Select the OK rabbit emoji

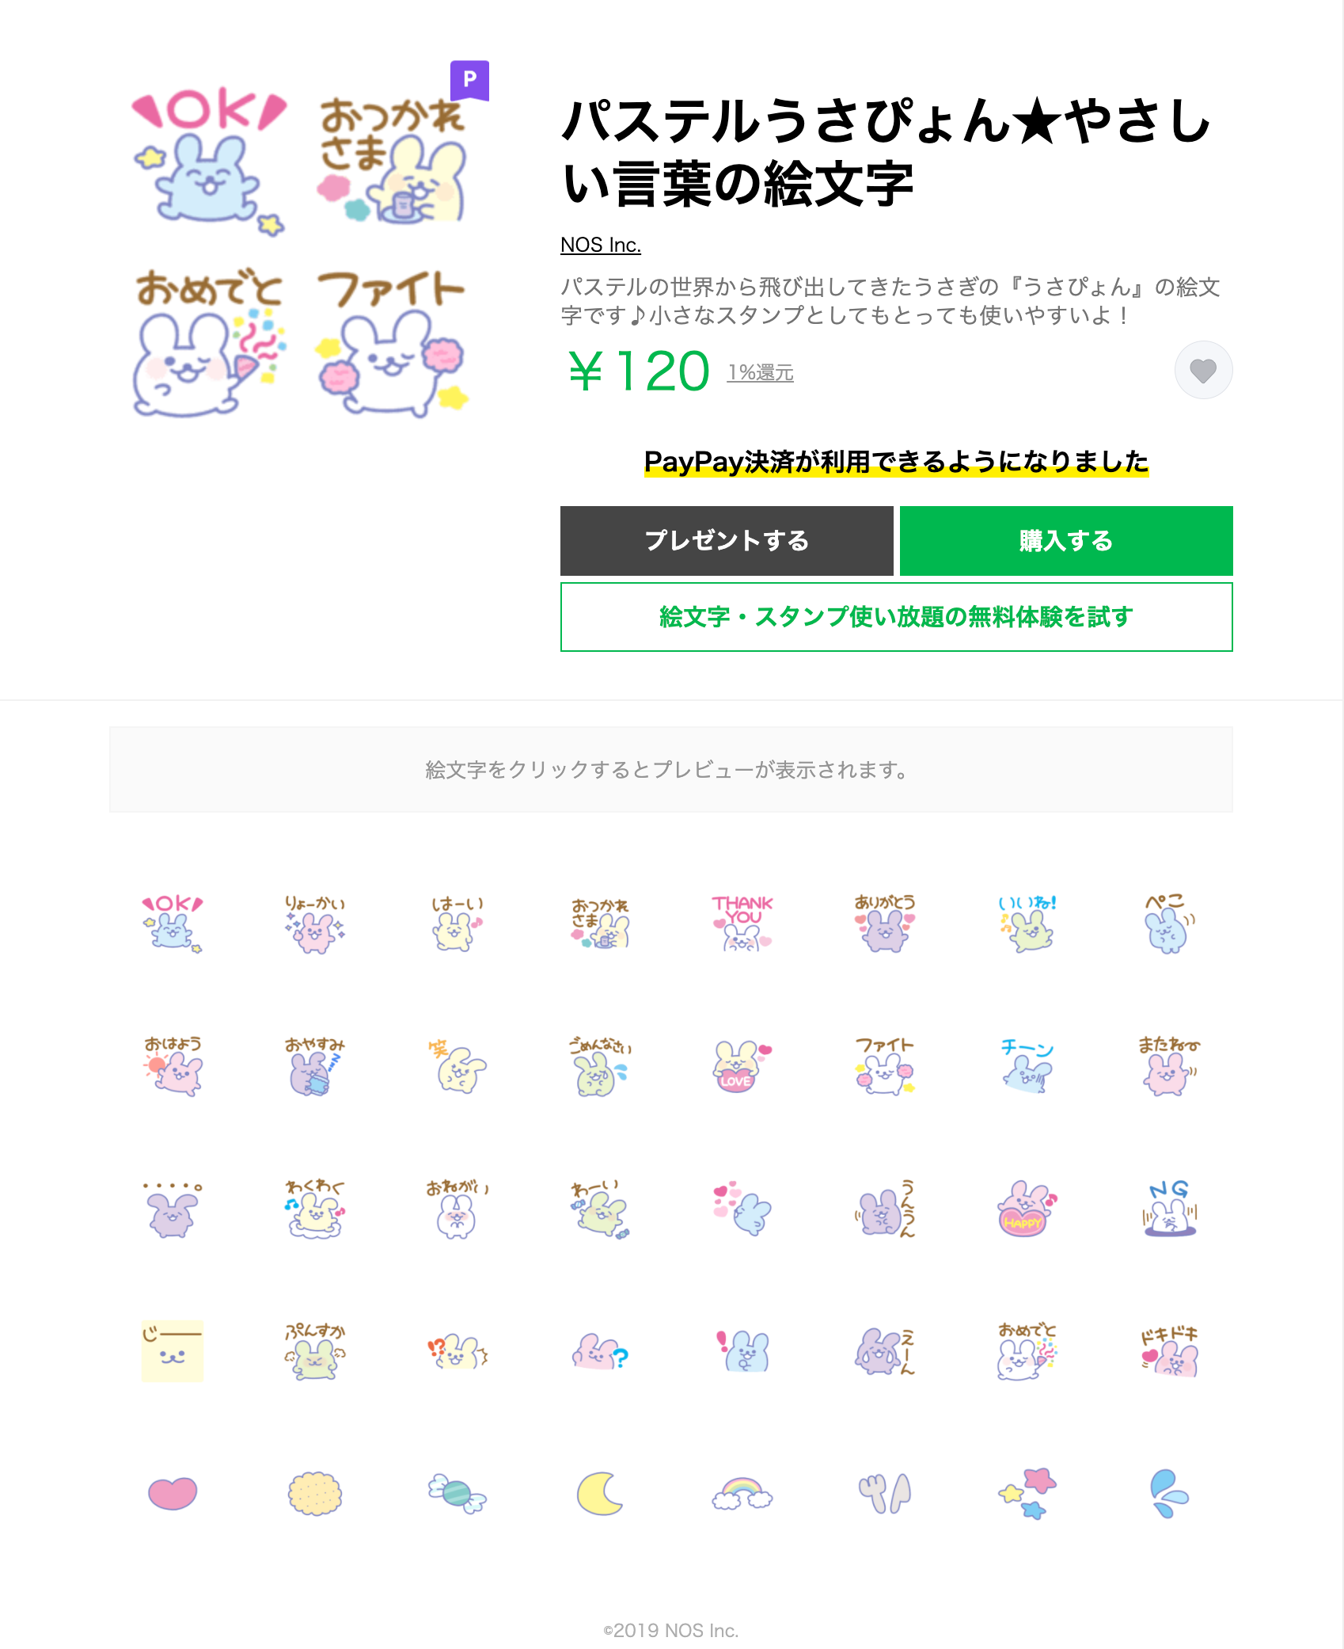[x=173, y=924]
